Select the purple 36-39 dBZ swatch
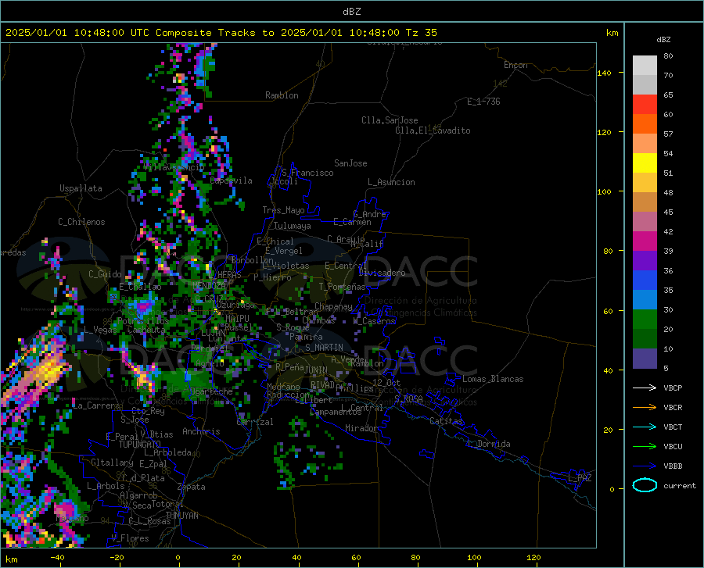The image size is (704, 568). click(645, 261)
